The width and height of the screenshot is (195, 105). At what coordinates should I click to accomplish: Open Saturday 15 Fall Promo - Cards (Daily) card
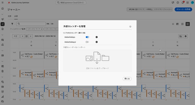pos(153,55)
